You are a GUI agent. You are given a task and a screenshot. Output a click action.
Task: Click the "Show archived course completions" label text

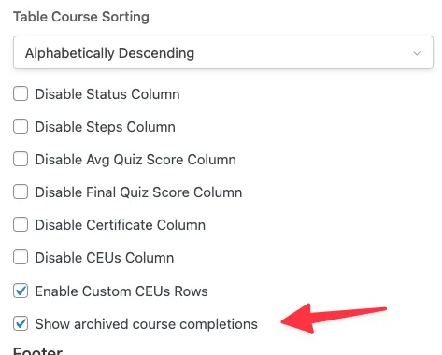point(147,324)
